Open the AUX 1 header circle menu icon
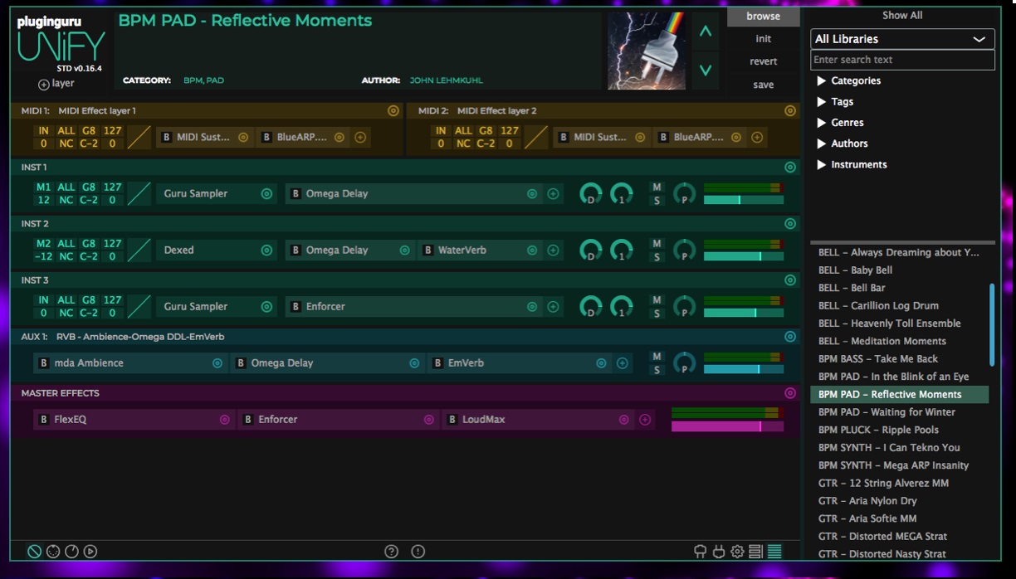 pos(790,336)
